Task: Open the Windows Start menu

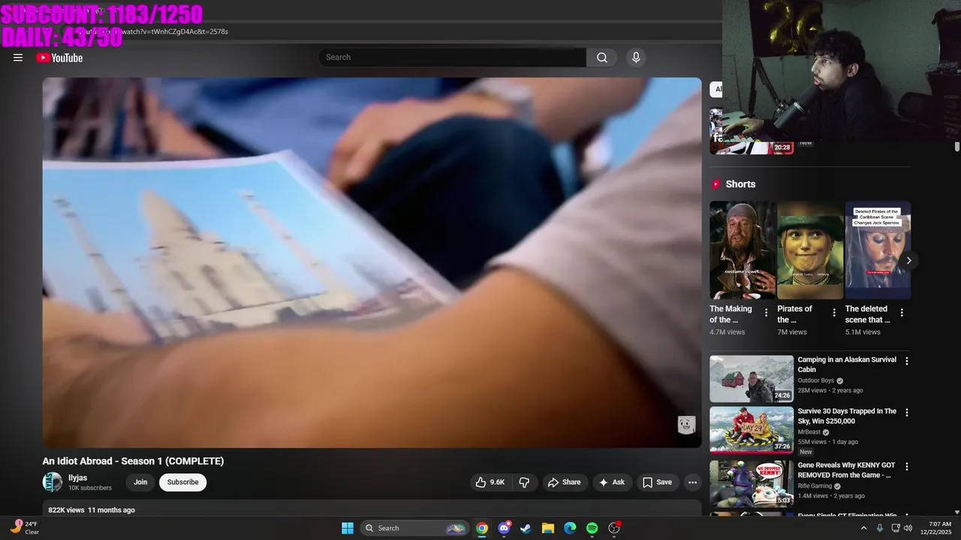Action: (x=348, y=528)
